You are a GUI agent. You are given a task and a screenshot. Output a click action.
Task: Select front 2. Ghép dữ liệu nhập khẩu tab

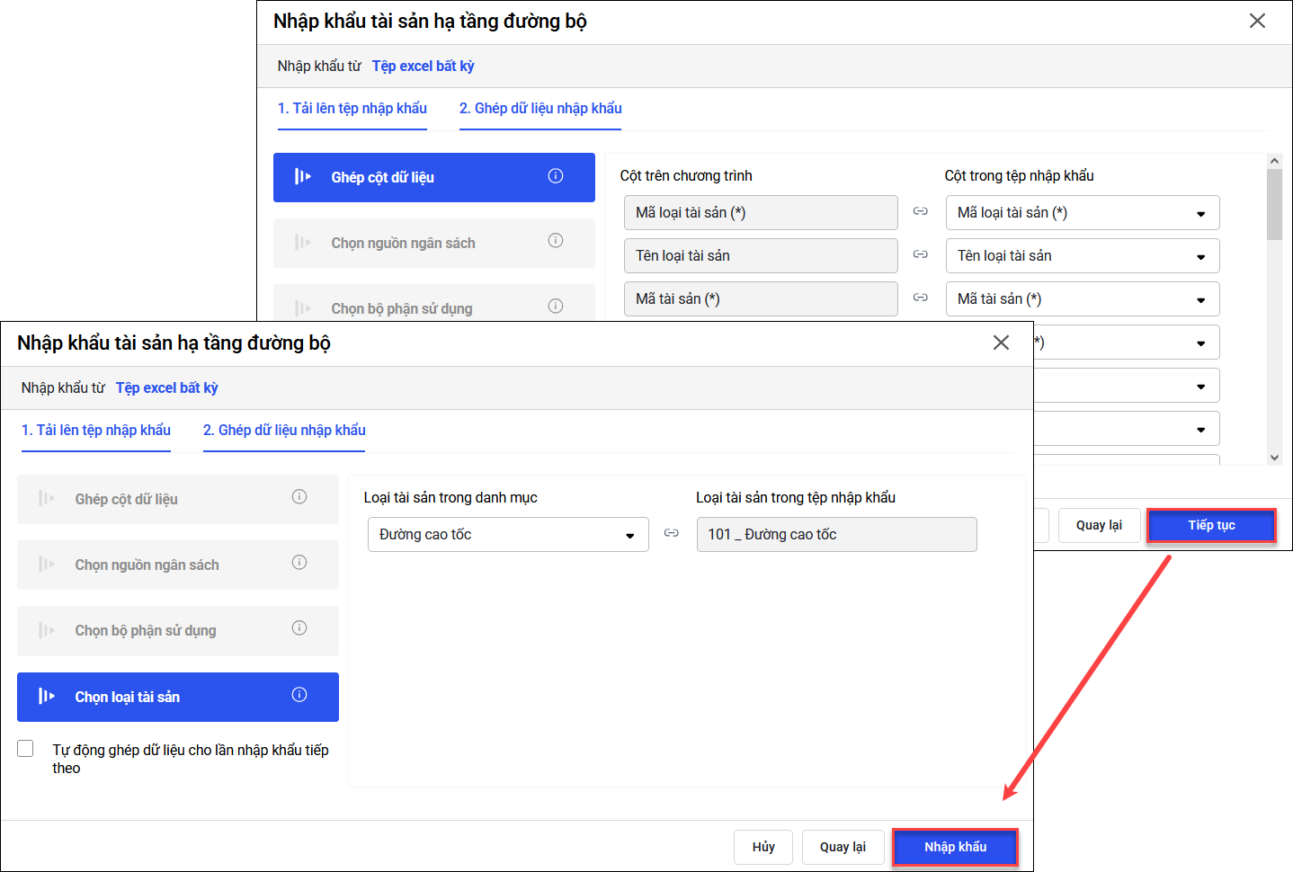(x=284, y=431)
